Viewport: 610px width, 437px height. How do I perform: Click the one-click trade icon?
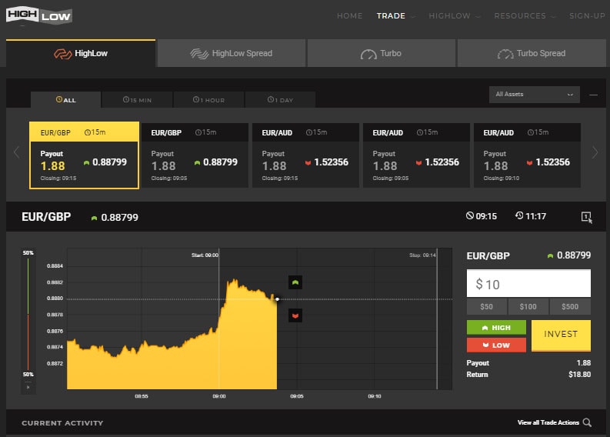click(586, 217)
